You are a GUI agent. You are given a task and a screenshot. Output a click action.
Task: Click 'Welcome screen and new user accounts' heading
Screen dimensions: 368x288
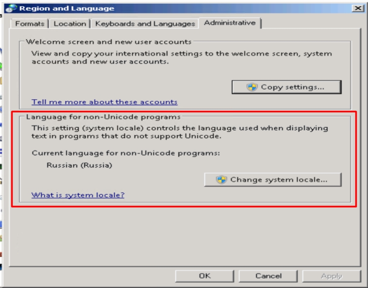(109, 42)
